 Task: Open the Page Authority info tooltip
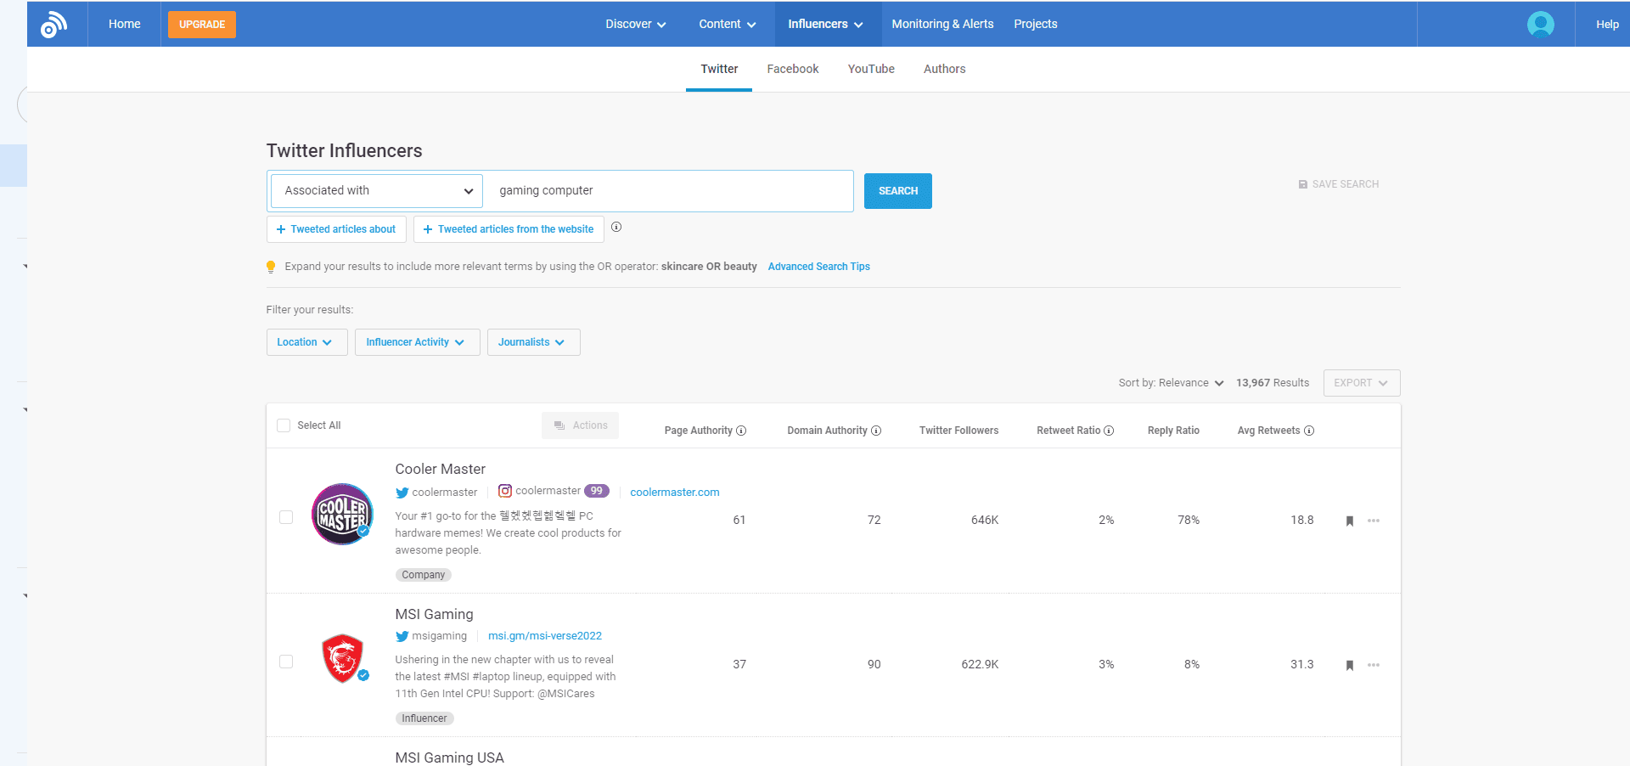tap(741, 431)
